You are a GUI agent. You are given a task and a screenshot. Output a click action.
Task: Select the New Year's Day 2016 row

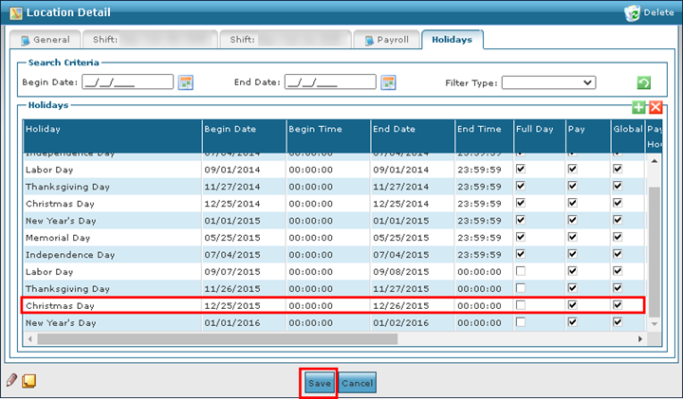(x=109, y=322)
